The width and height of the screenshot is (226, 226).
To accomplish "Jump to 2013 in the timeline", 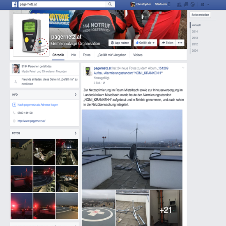I will [195, 38].
